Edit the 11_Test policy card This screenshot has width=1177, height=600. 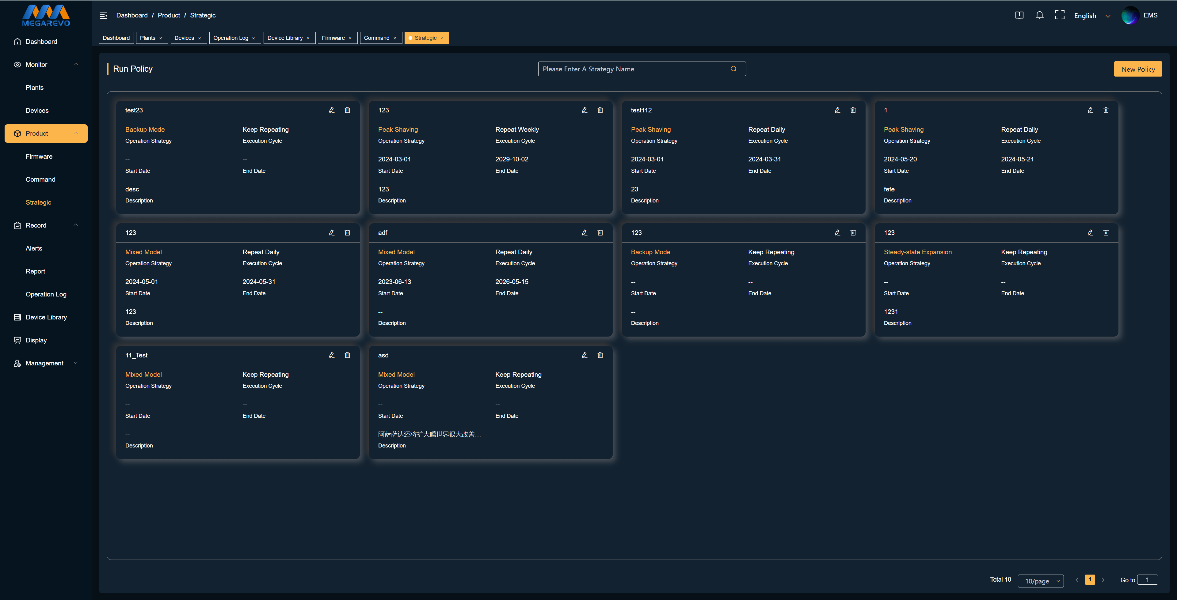332,355
